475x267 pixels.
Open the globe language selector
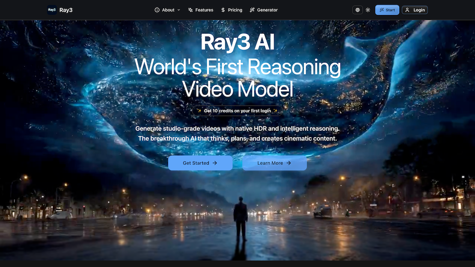point(357,10)
